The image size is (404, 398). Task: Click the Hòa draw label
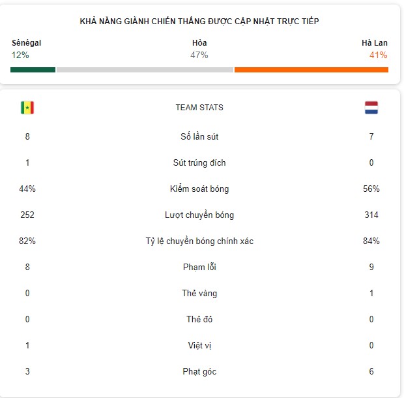[x=199, y=43]
